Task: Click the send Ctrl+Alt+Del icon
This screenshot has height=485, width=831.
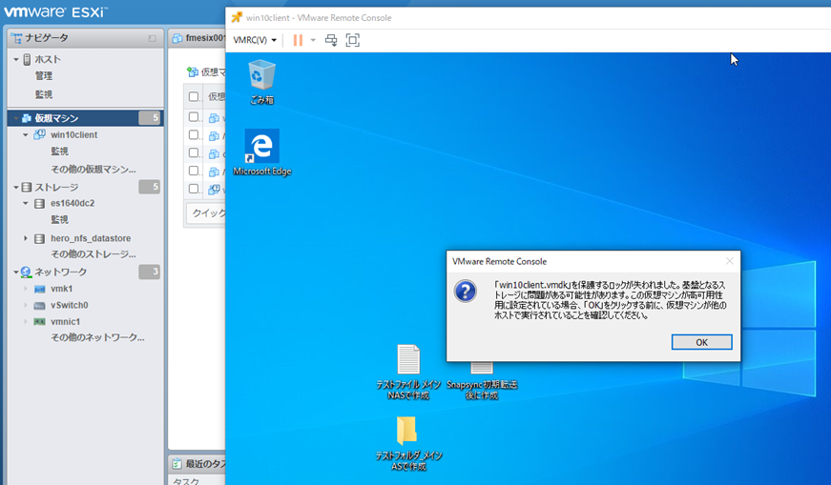Action: 331,40
